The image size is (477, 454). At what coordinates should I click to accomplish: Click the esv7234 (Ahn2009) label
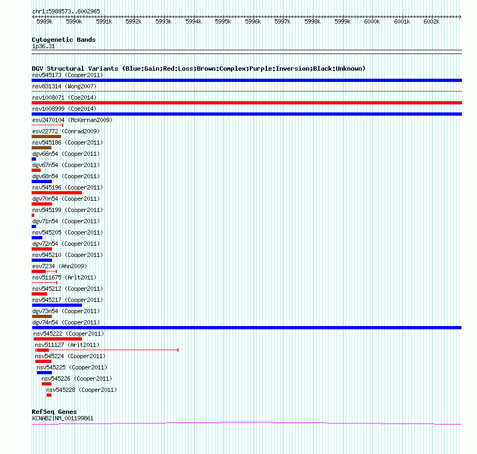coord(59,266)
